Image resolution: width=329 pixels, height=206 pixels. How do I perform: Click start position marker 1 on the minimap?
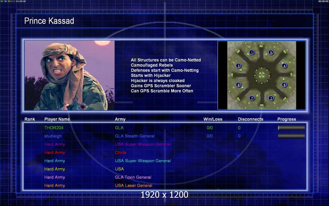[252, 52]
